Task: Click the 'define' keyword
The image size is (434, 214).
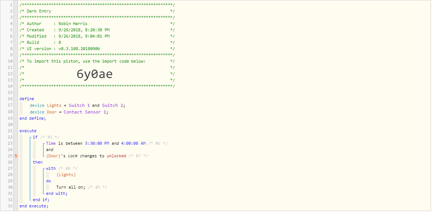Action: (27, 99)
